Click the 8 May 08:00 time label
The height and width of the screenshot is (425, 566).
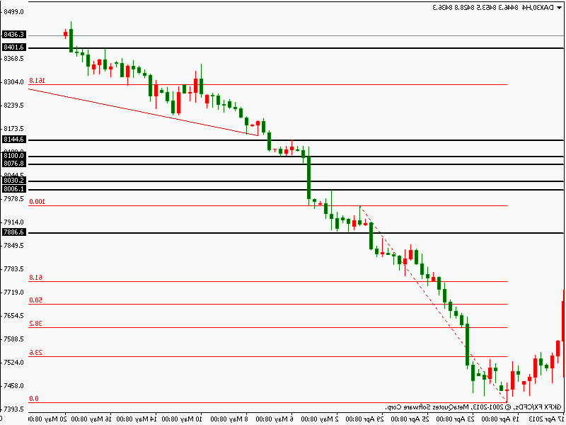click(229, 419)
